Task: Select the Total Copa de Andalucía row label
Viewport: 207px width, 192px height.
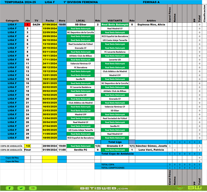Action: click(117, 154)
